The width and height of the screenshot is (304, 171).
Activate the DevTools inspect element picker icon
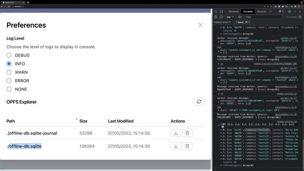pyautogui.click(x=216, y=11)
